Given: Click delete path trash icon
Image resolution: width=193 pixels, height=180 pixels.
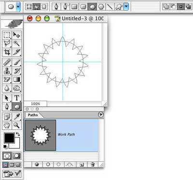Looking at the screenshot, I should pyautogui.click(x=93, y=165).
